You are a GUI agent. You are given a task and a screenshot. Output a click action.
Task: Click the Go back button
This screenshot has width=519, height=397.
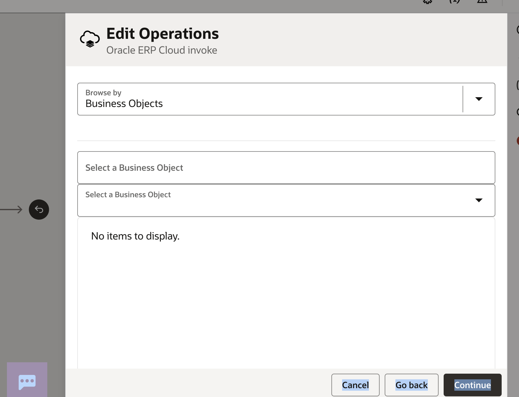[411, 385]
